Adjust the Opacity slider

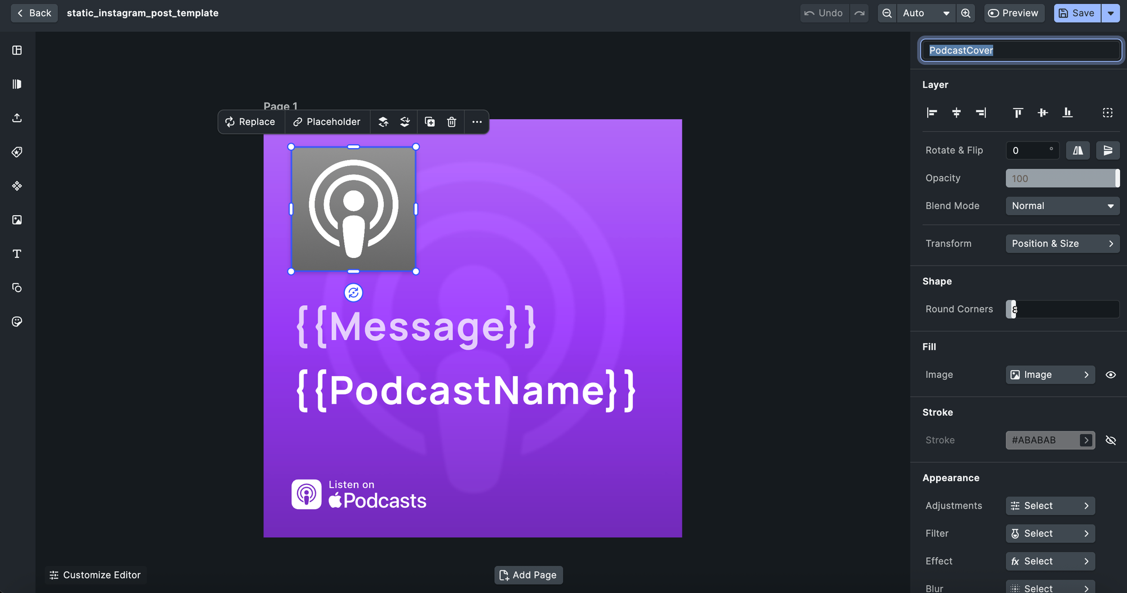click(x=1062, y=179)
